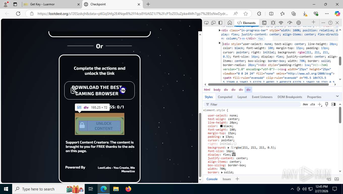343x194 pixels.
Task: Toggle the computed styles sidebar icon
Action: (333, 104)
